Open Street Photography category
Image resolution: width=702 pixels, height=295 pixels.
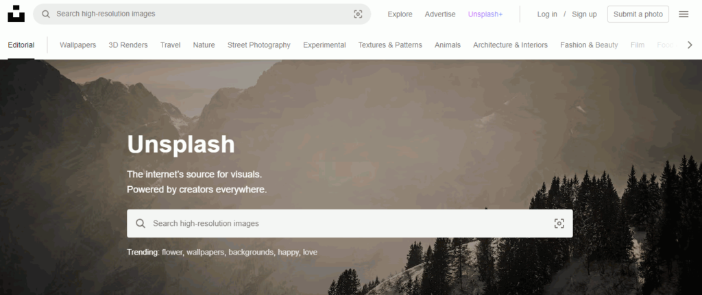[x=258, y=45]
